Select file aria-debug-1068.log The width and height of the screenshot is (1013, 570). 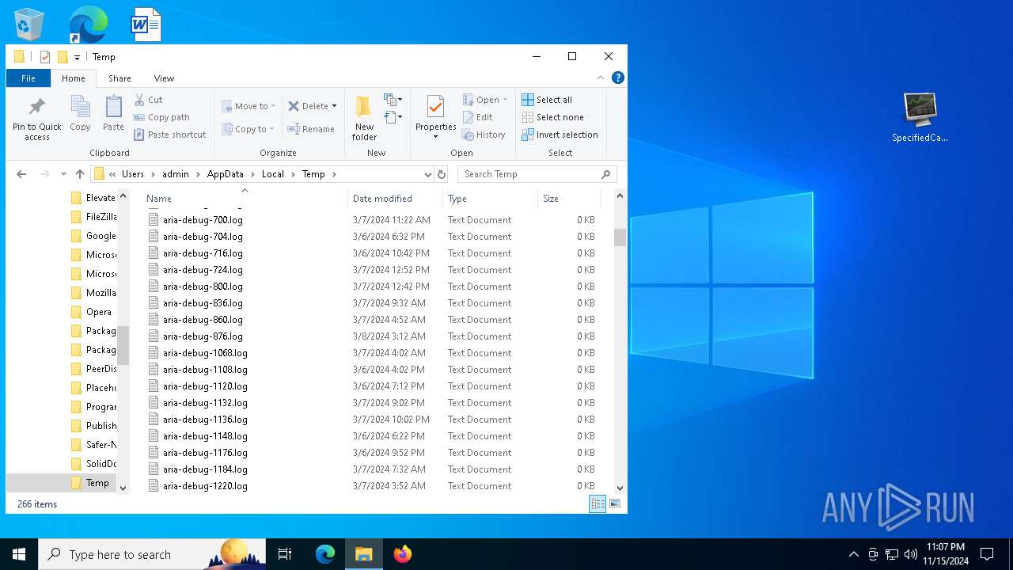pyautogui.click(x=205, y=353)
